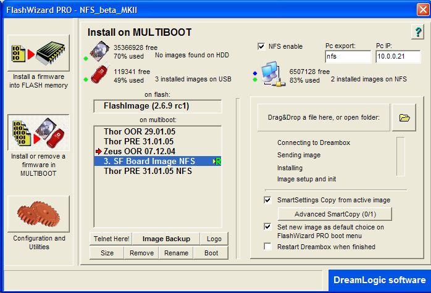The height and width of the screenshot is (293, 431).
Task: Click the Image Backup button
Action: click(x=166, y=239)
